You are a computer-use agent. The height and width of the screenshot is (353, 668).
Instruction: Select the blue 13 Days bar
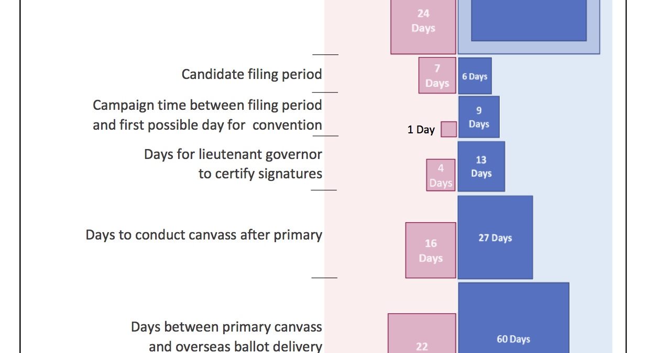481,166
